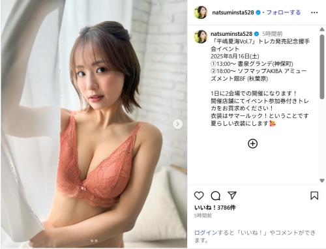Click the 5時間前 timestamp below the likes
The width and height of the screenshot is (326, 249).
(x=203, y=216)
